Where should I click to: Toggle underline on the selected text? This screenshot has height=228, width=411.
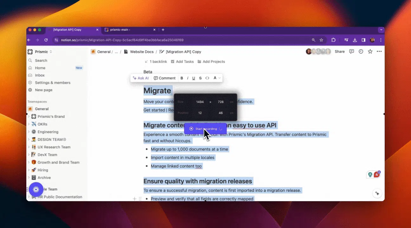pyautogui.click(x=193, y=78)
